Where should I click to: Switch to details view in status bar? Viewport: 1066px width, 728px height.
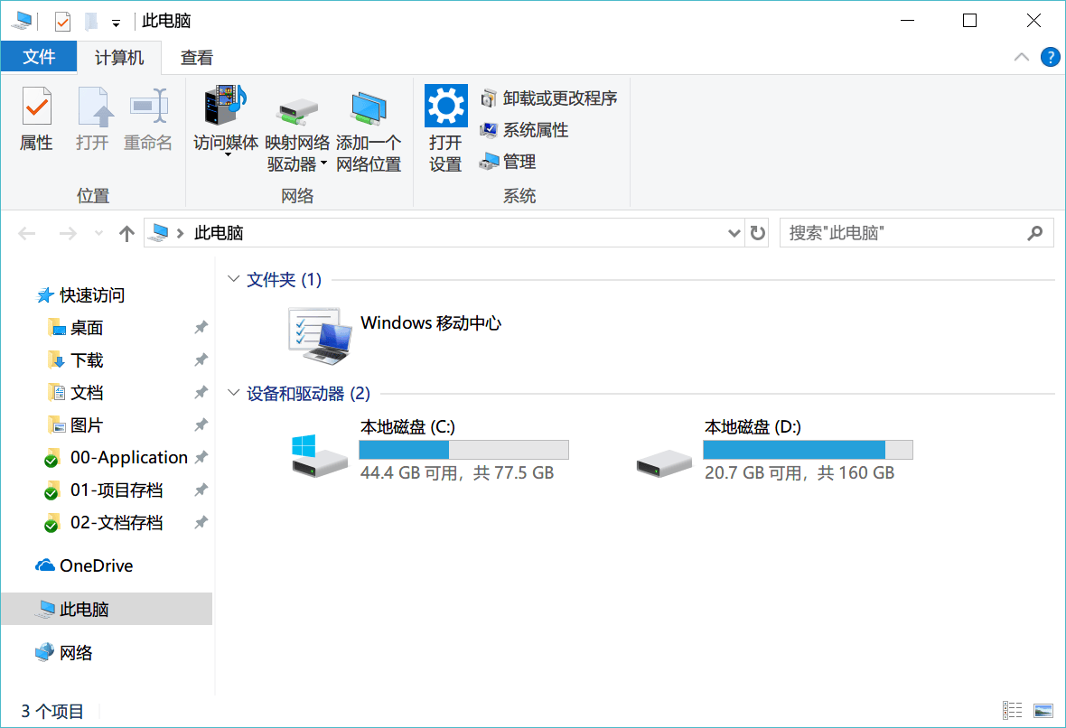(1013, 711)
